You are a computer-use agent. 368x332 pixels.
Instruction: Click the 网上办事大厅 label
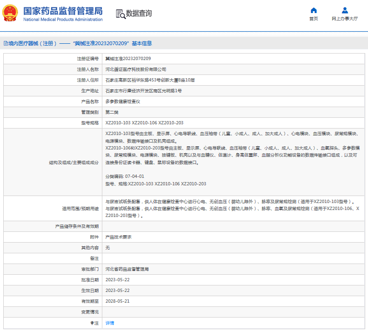(345, 19)
